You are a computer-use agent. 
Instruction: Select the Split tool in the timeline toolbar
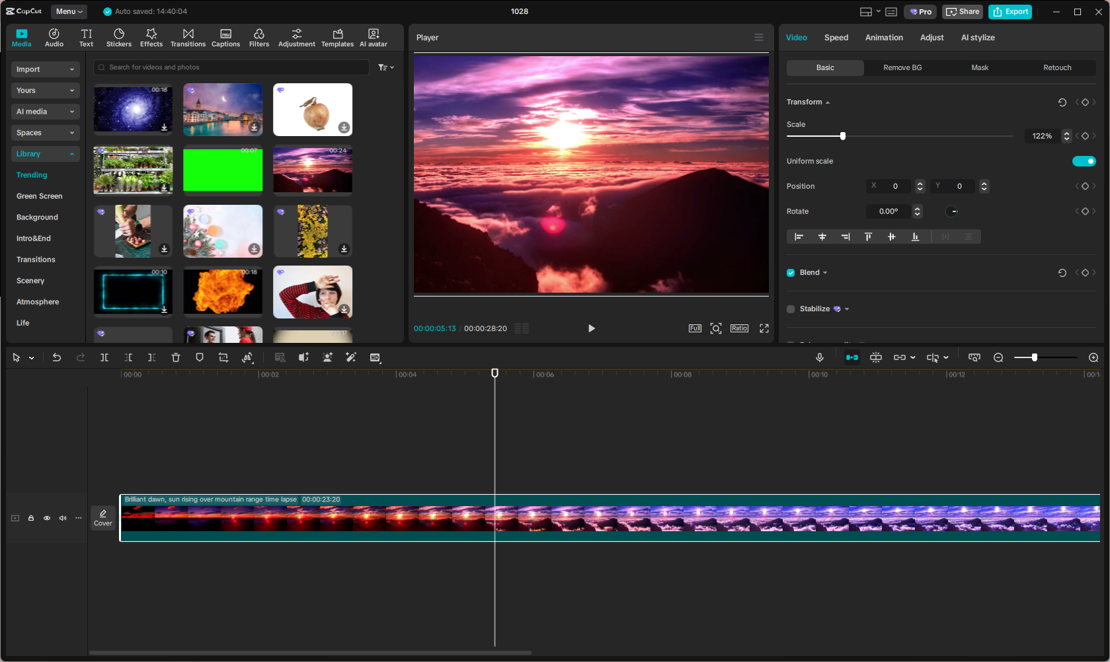click(x=104, y=357)
